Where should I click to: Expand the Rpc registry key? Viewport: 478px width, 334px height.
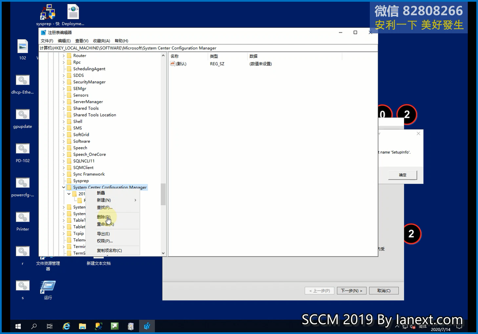click(x=63, y=62)
